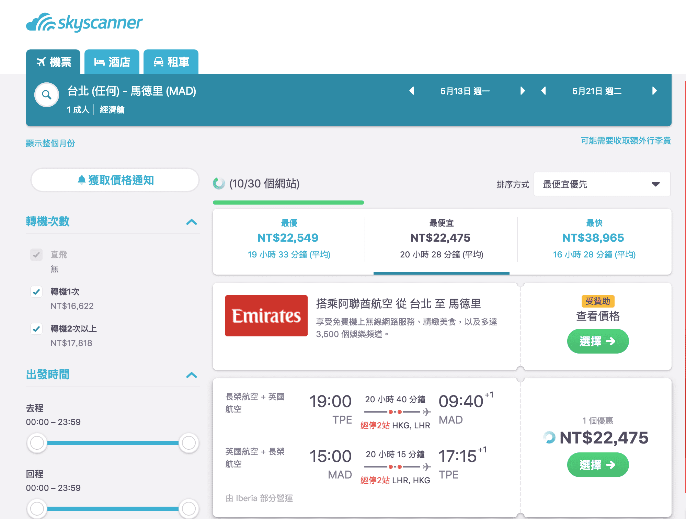686x519 pixels.
Task: Toggle 轉機1次 one-stop checkbox
Action: pos(36,292)
